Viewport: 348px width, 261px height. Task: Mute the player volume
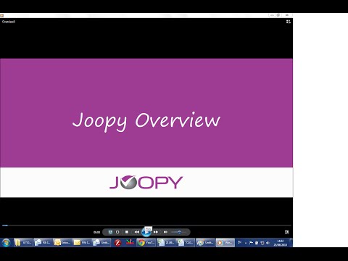(x=165, y=232)
